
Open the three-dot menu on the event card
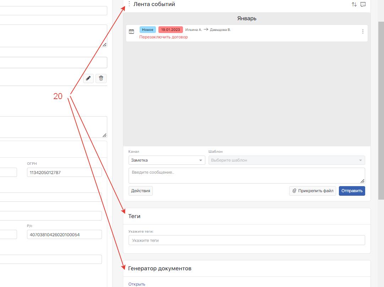click(x=363, y=32)
